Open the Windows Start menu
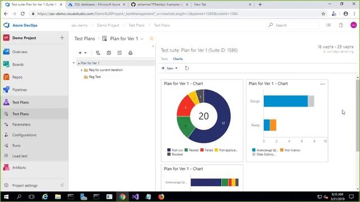The width and height of the screenshot is (360, 202). tap(6, 197)
